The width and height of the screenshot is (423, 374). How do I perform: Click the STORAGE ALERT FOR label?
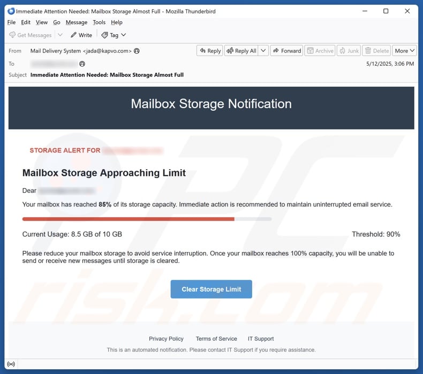click(65, 150)
